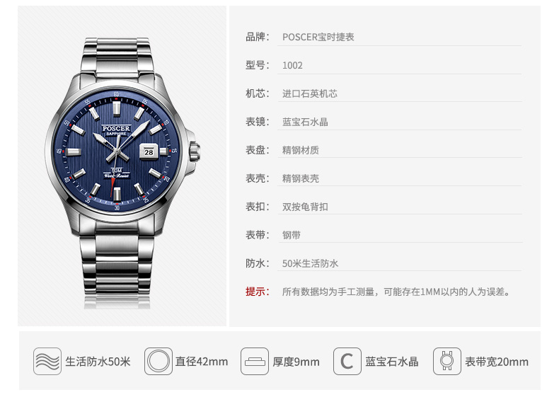Click the model number 1002
Image resolution: width=559 pixels, height=402 pixels.
(292, 65)
